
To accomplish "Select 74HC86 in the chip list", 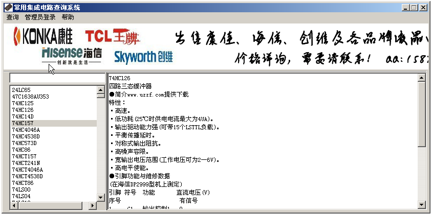I will pos(54,150).
